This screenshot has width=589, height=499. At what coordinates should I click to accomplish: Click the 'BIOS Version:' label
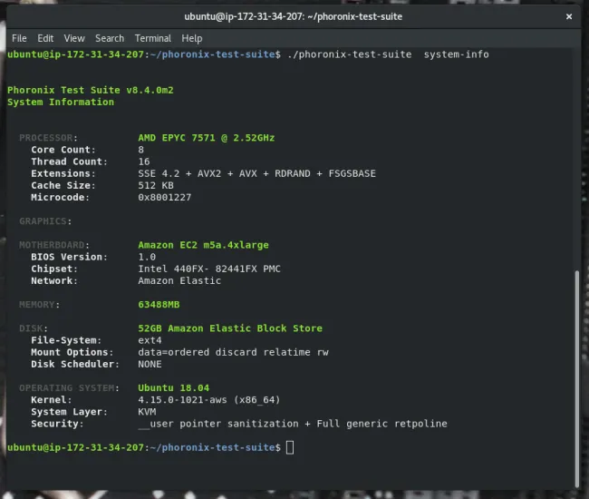[70, 257]
